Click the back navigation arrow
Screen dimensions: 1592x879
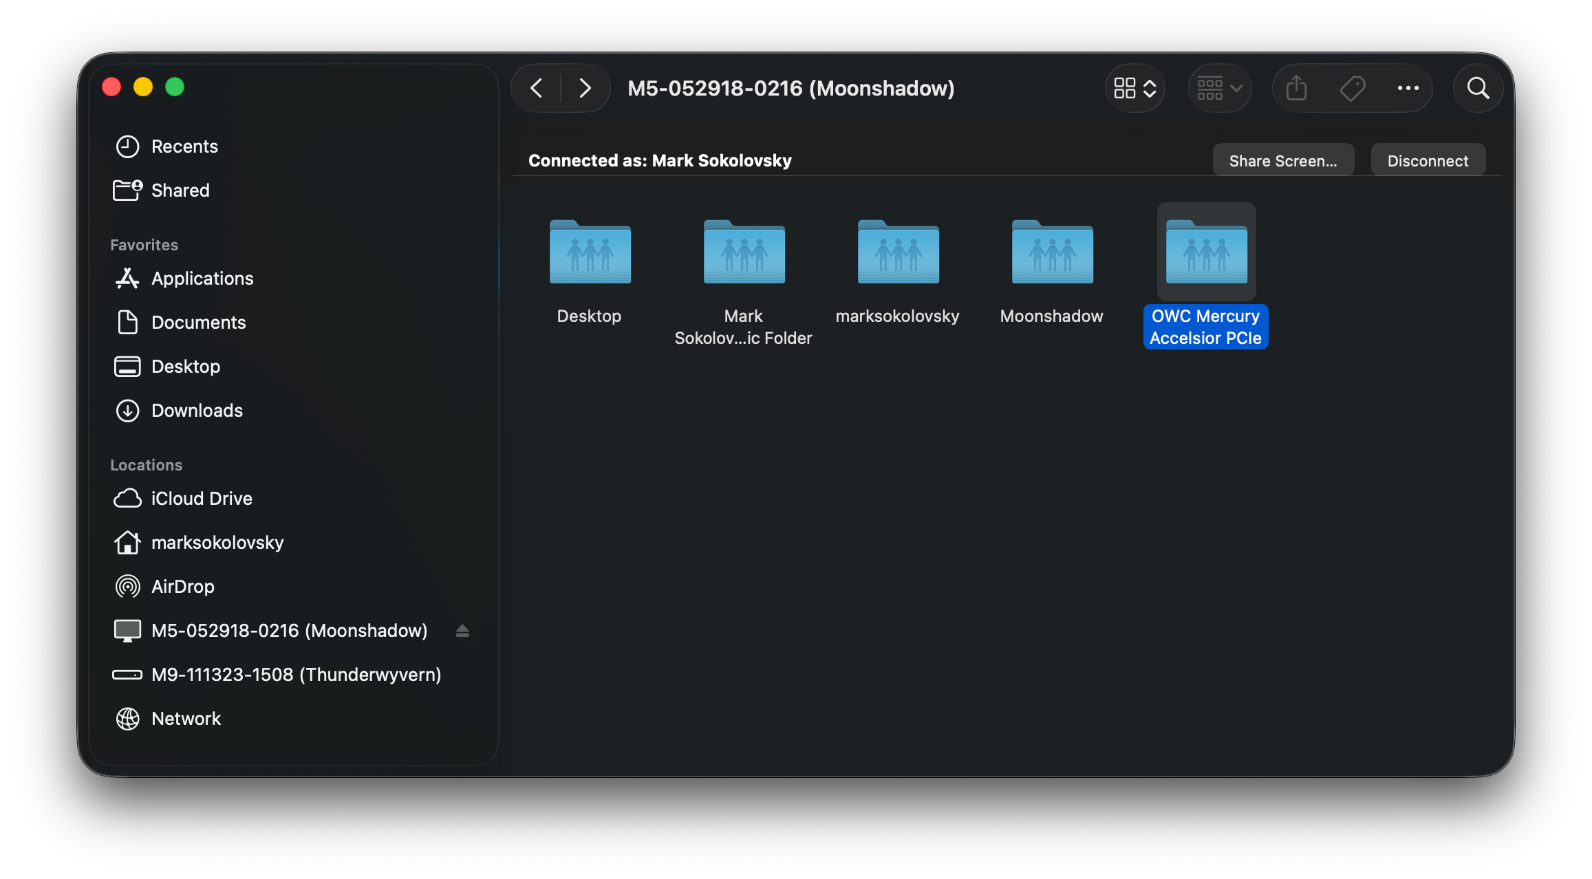(537, 88)
